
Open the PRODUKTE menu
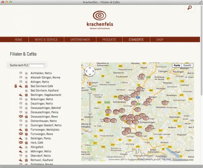pos(109,39)
